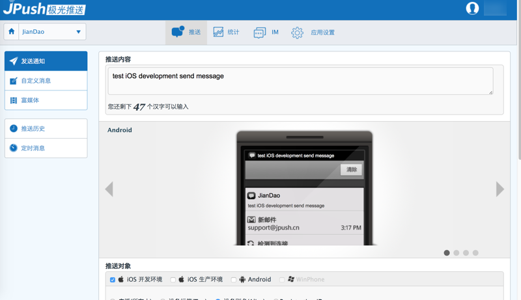Click the remaining characters count 47
Image resolution: width=521 pixels, height=300 pixels.
(x=139, y=107)
